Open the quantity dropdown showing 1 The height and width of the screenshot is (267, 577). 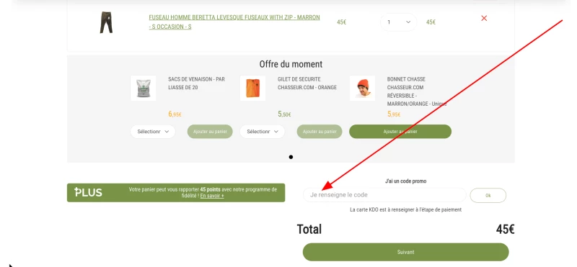(399, 22)
